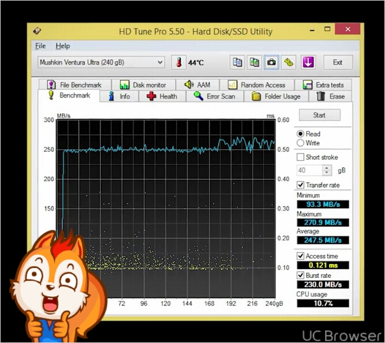Click the Random Access tab icon

pyautogui.click(x=232, y=85)
